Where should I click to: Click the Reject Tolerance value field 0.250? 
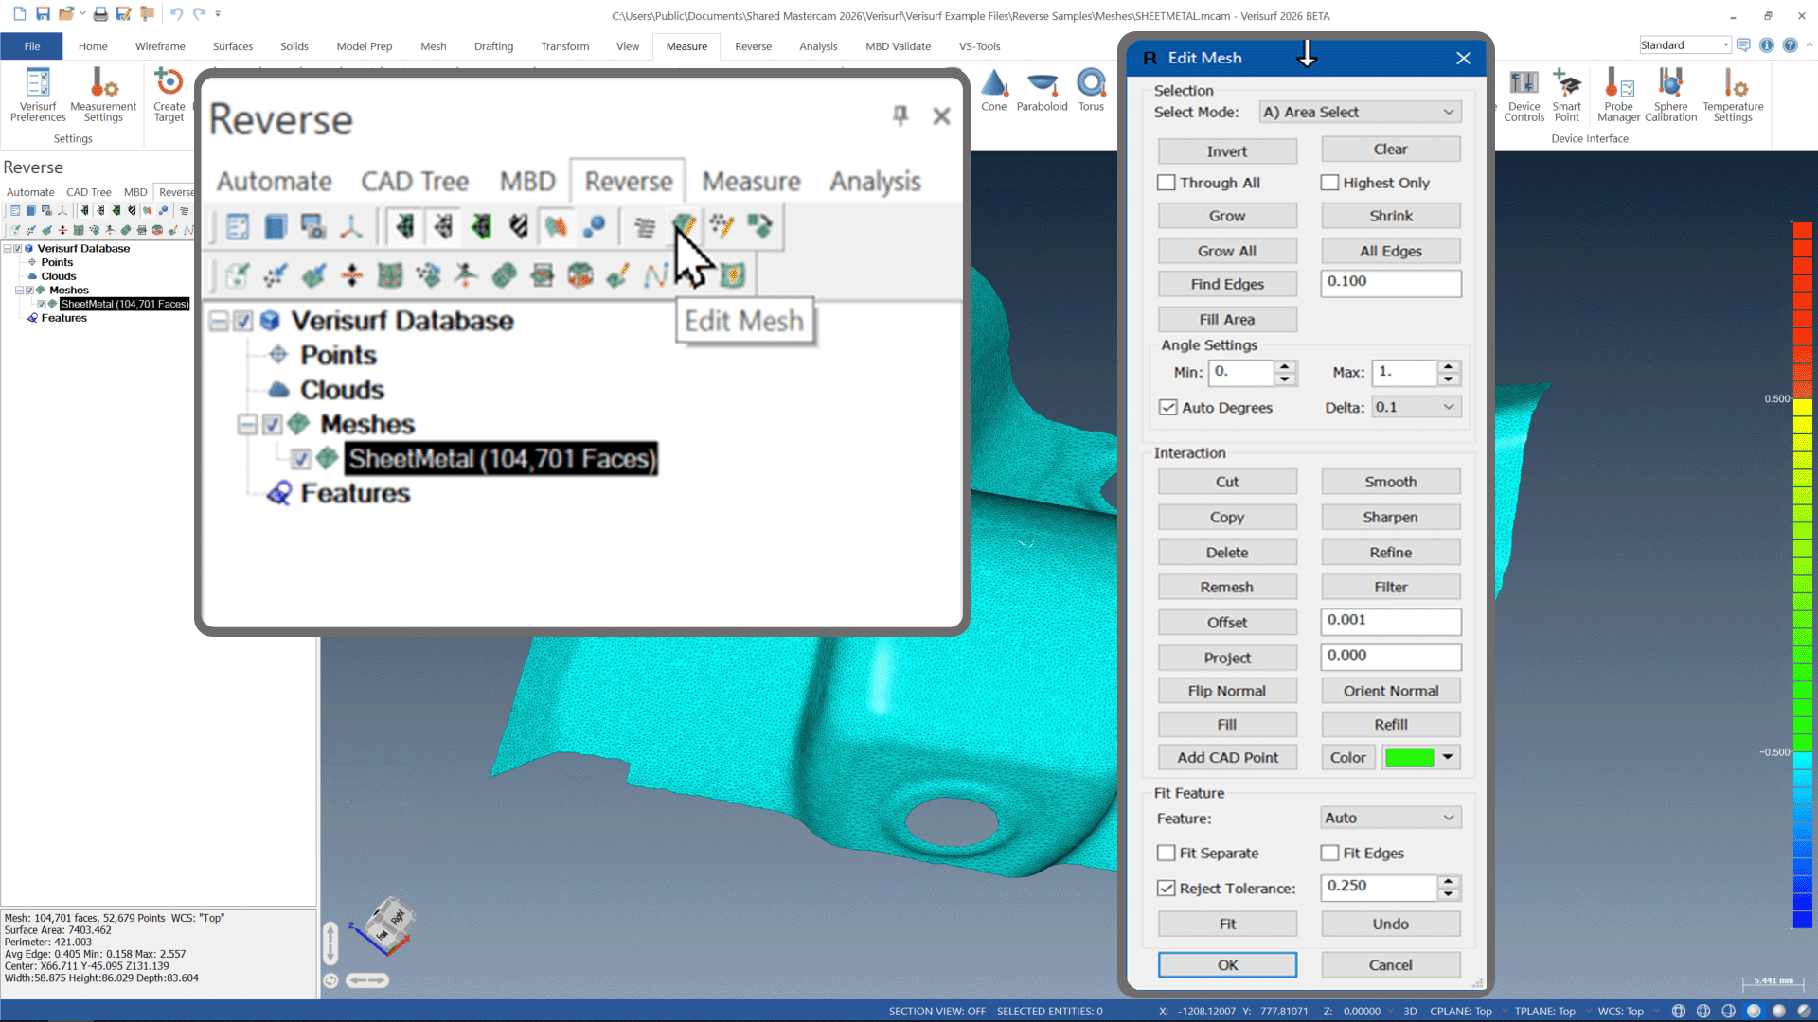[x=1379, y=887]
